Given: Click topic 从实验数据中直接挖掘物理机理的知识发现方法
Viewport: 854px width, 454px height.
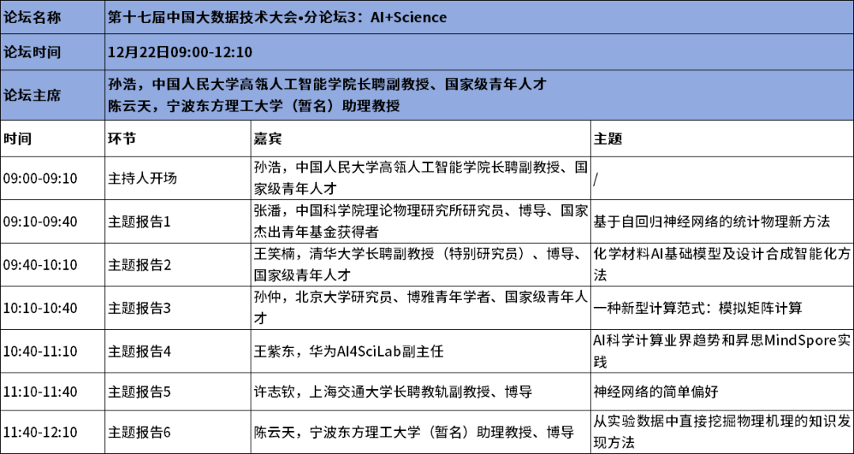Looking at the screenshot, I should click(722, 432).
